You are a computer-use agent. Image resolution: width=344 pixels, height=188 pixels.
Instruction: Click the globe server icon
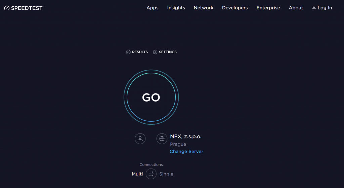coord(162,138)
